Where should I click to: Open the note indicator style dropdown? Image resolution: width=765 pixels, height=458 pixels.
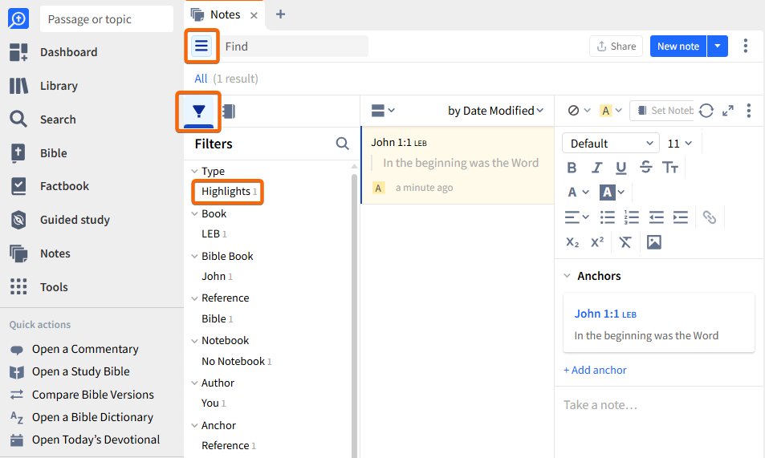tap(579, 111)
